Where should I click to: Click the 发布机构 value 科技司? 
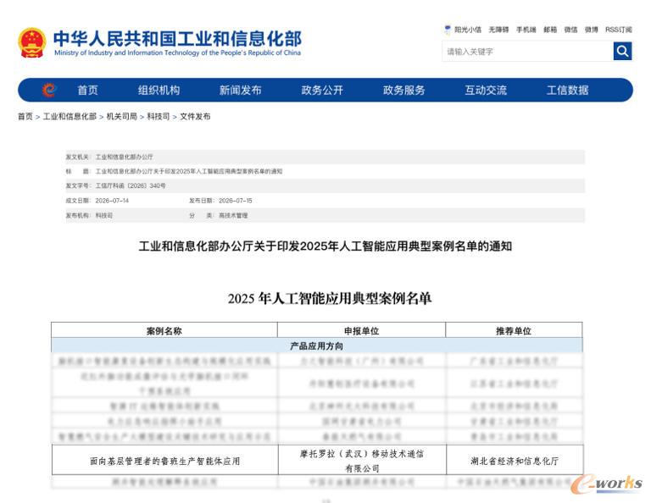(104, 216)
